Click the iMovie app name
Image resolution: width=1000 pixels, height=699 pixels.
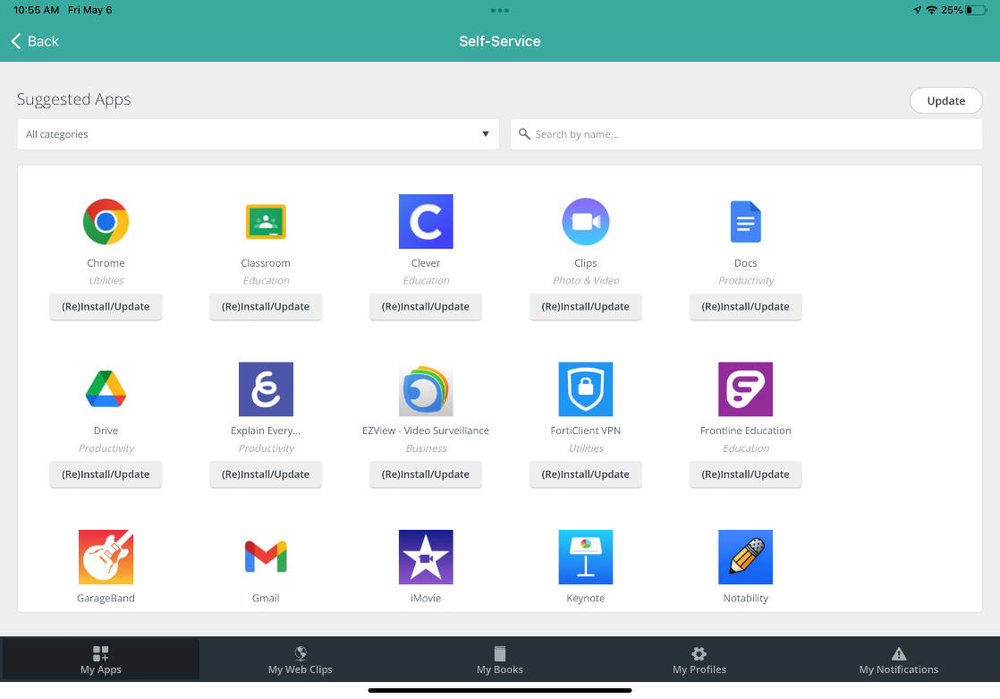(x=426, y=598)
